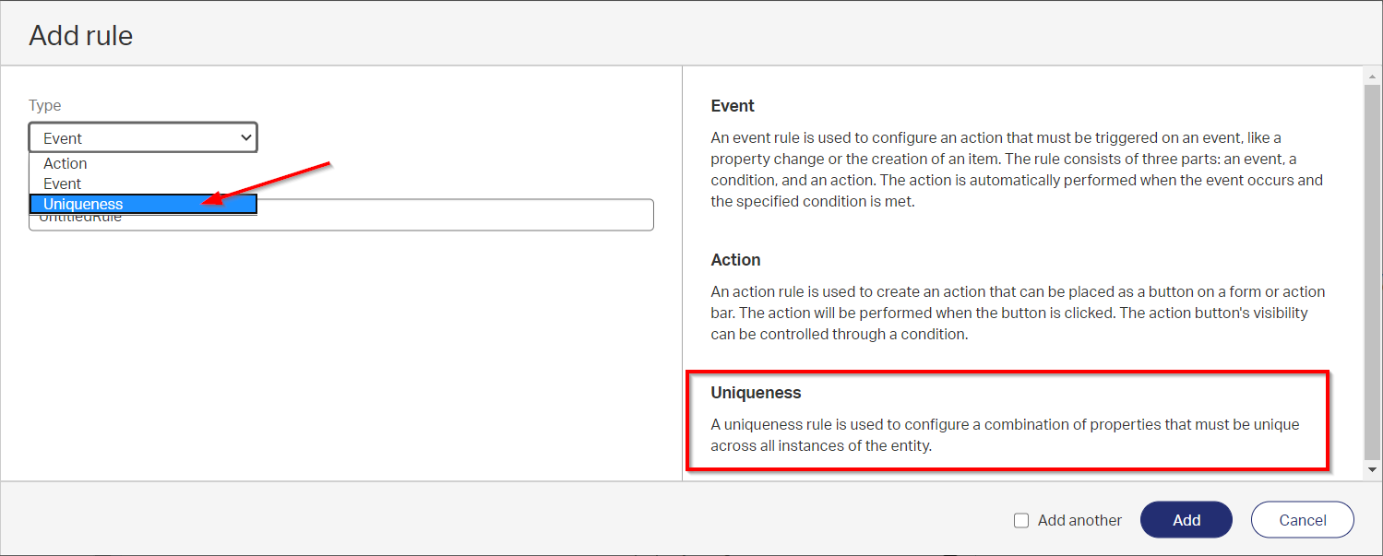The height and width of the screenshot is (556, 1383).
Task: Click the Action heading in description panel
Action: [735, 260]
